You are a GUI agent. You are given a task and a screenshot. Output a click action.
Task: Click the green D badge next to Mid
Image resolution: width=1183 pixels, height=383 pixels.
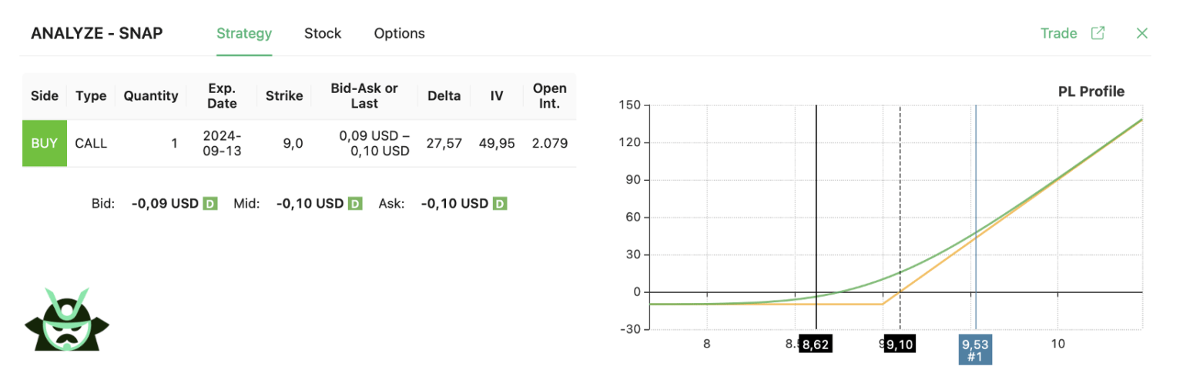(x=355, y=204)
